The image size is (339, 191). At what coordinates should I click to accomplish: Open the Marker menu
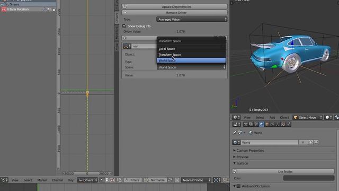(42, 180)
